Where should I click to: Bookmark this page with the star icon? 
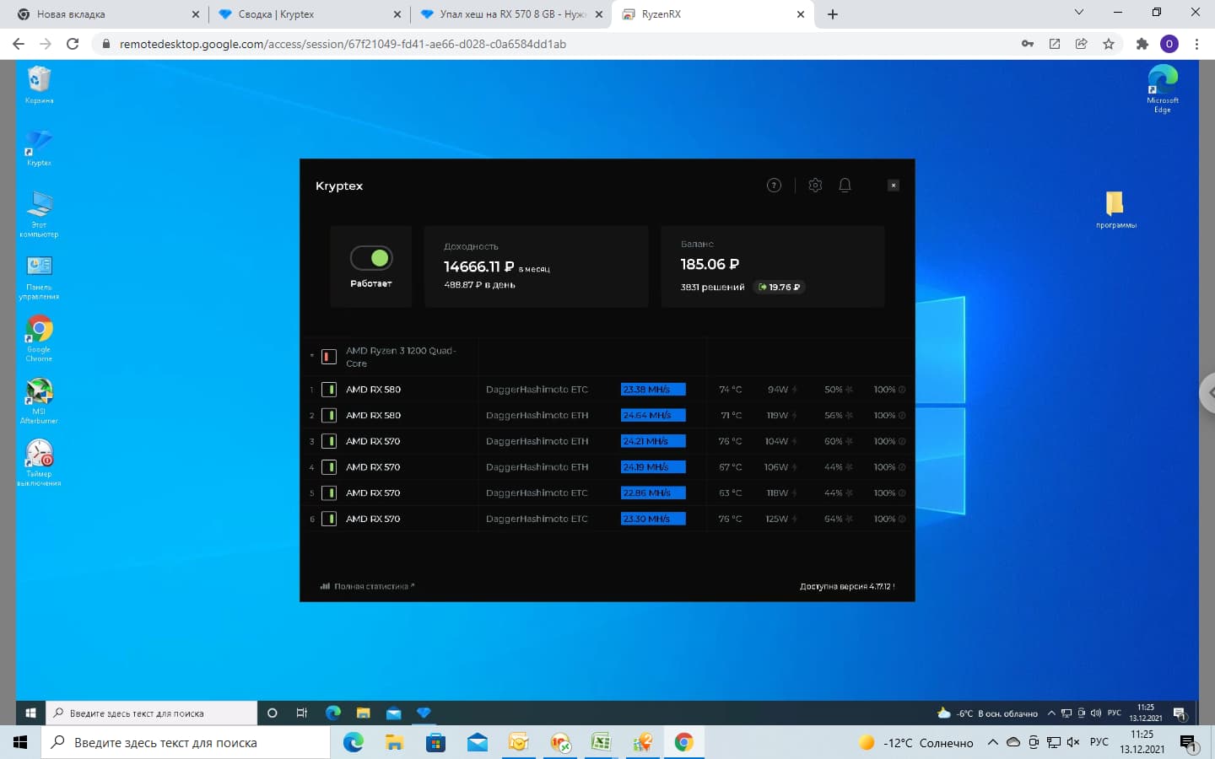1109,44
